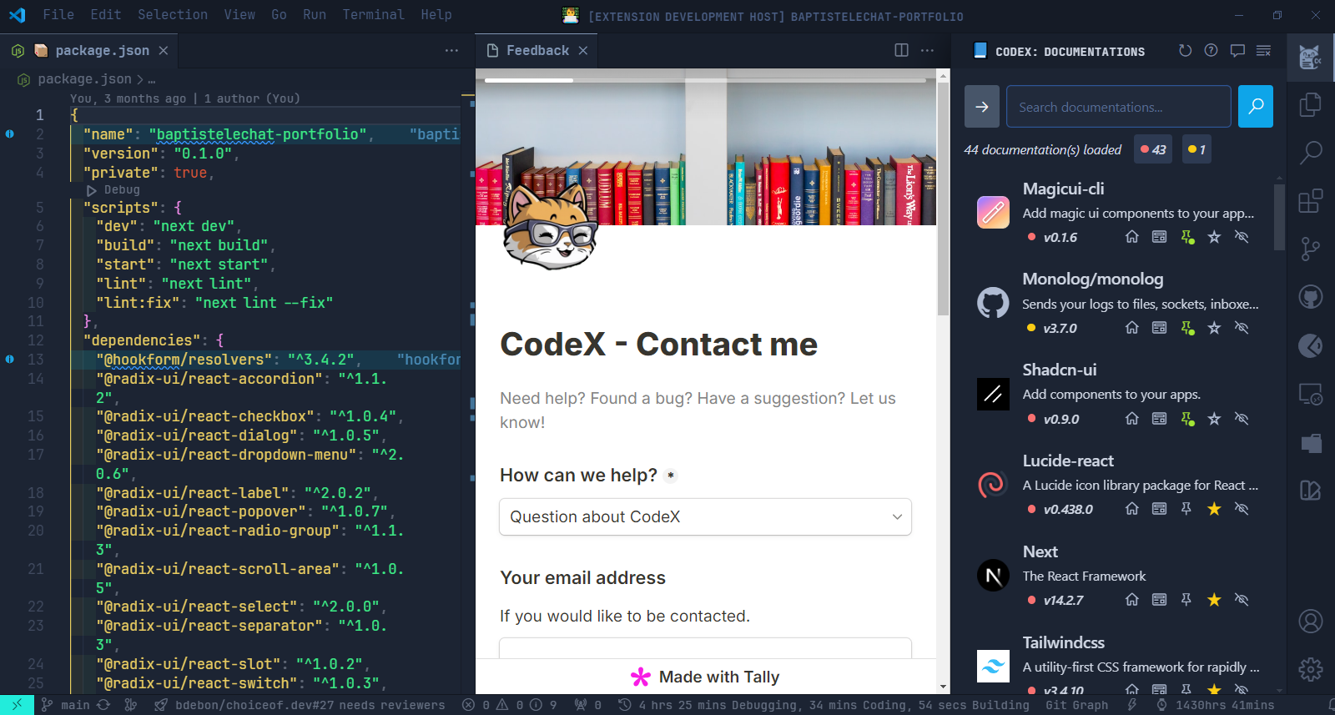Close the package.json tab

(164, 51)
